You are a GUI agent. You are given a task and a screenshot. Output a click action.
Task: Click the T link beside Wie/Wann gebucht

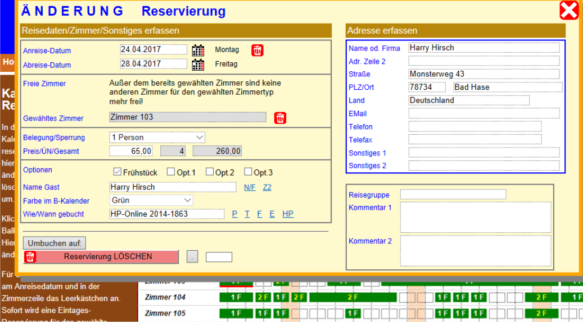(x=247, y=214)
